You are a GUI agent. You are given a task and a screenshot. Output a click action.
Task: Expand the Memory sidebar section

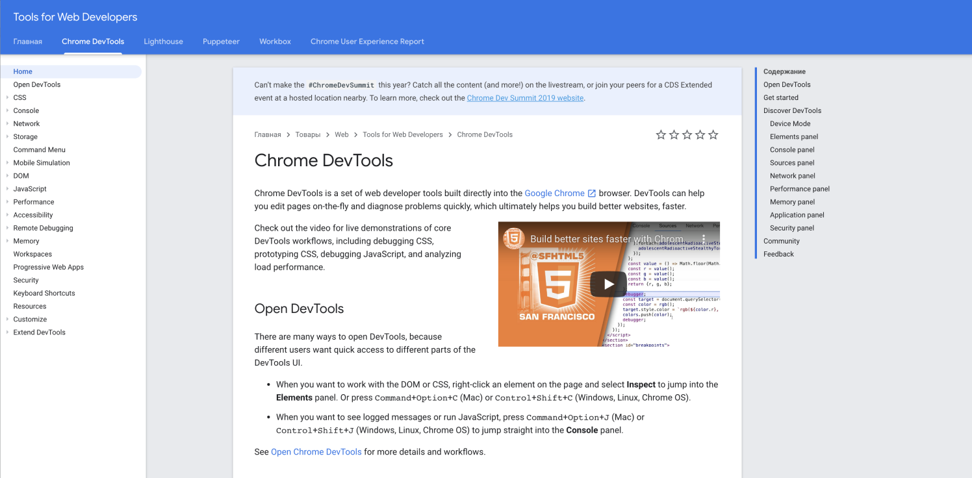click(7, 240)
